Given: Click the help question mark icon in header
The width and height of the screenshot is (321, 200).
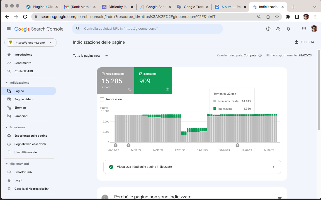Looking at the screenshot, I should tap(268, 29).
